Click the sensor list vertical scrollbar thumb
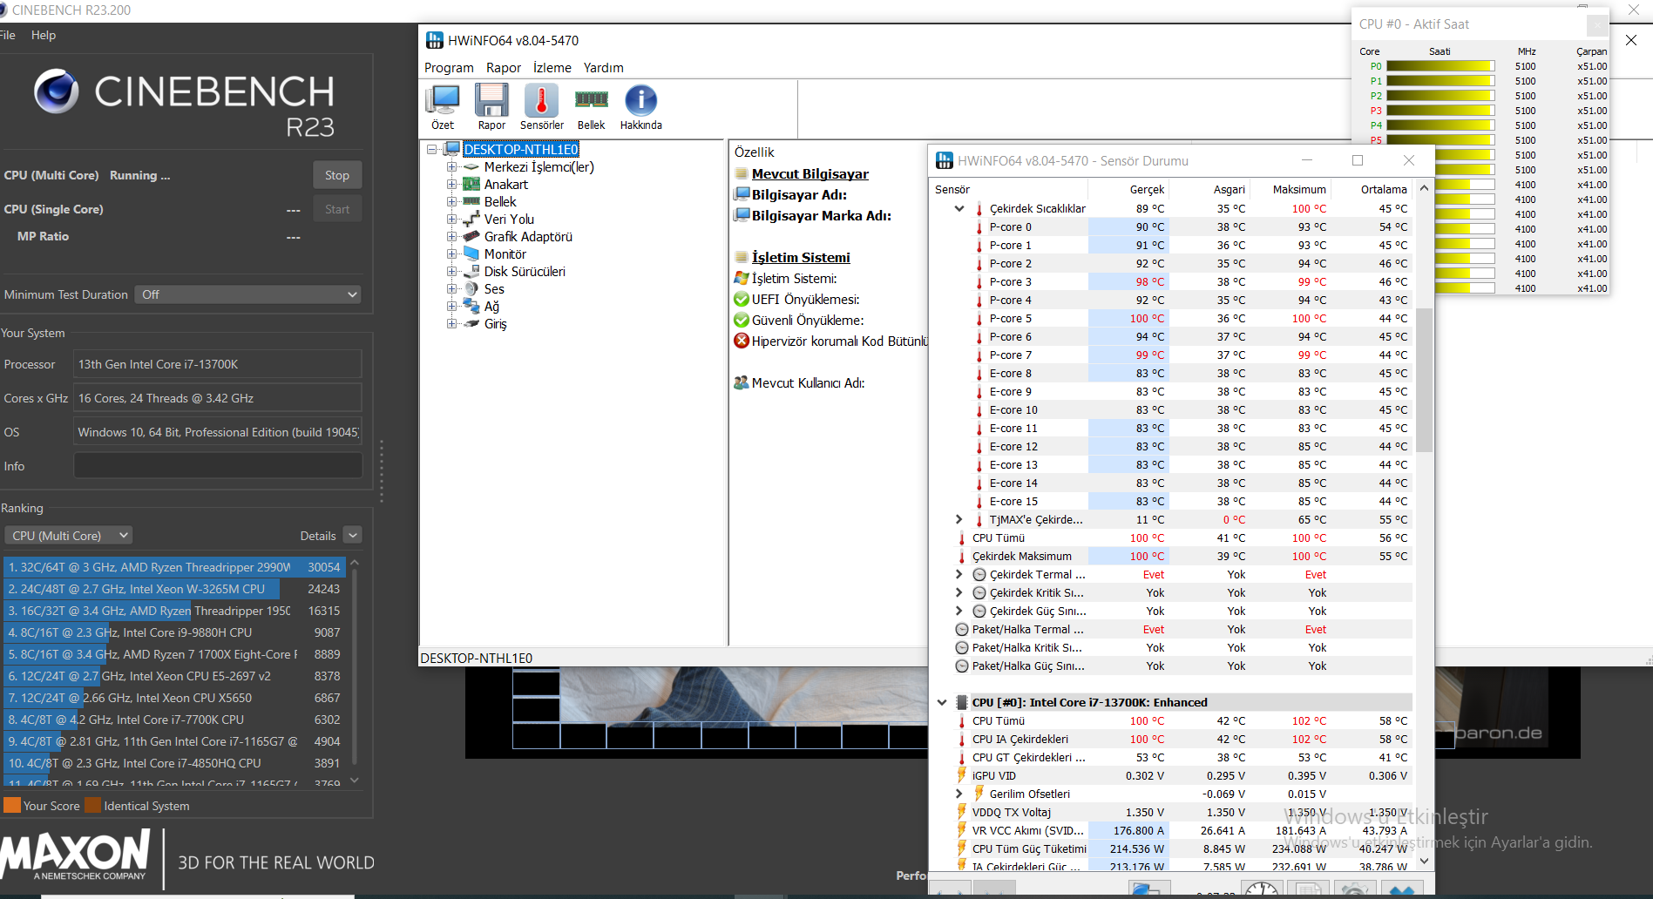Viewport: 1653px width, 899px height. 1424,380
